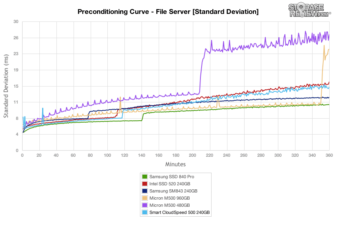338x227 pixels.
Task: Click the y-axis value 30
Action: 16,21
